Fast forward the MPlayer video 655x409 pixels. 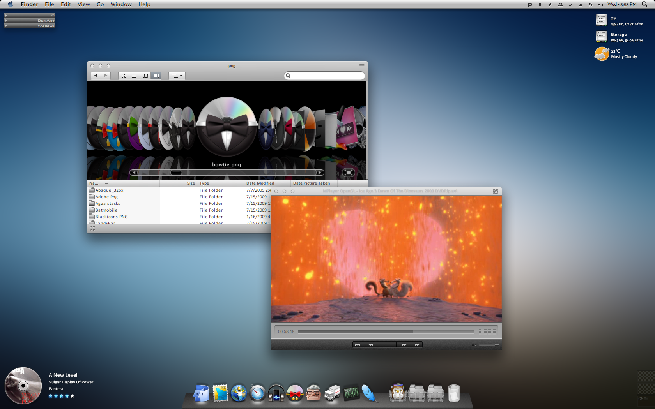[404, 344]
